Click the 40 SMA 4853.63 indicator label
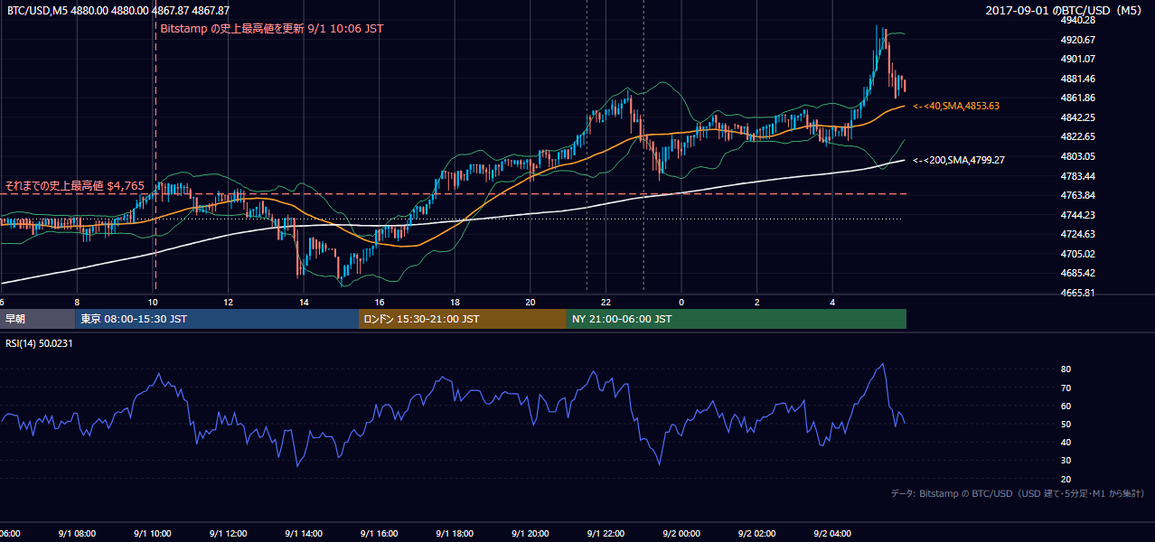 coord(956,106)
